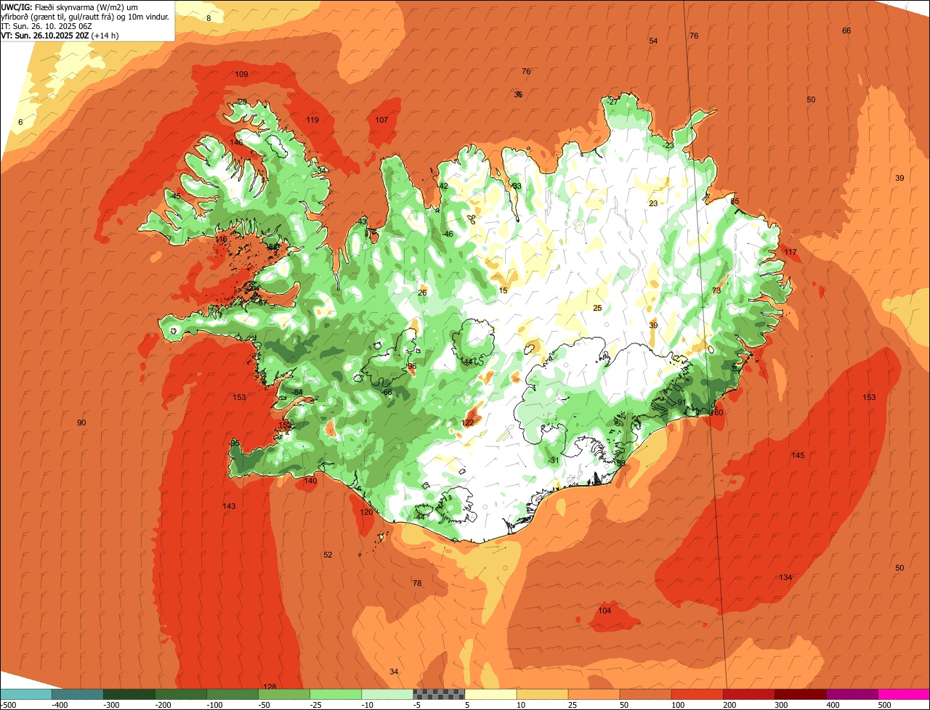Click the 128 value at the bottom edge
930x710 pixels.
point(270,687)
